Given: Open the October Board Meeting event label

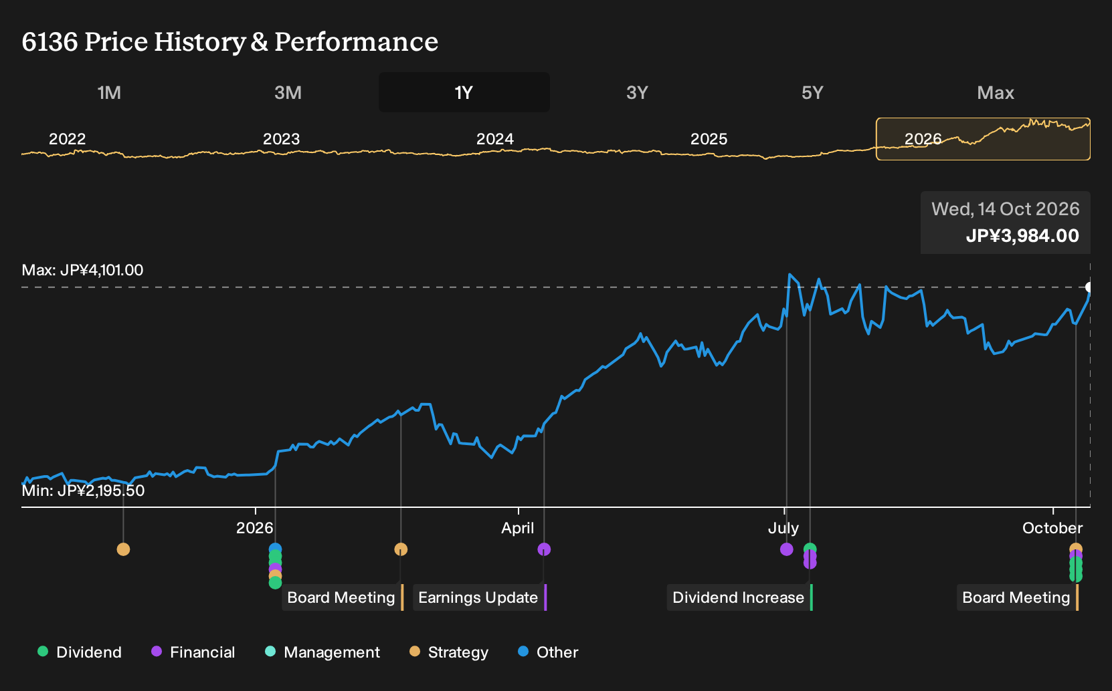Looking at the screenshot, I should click(x=1018, y=597).
